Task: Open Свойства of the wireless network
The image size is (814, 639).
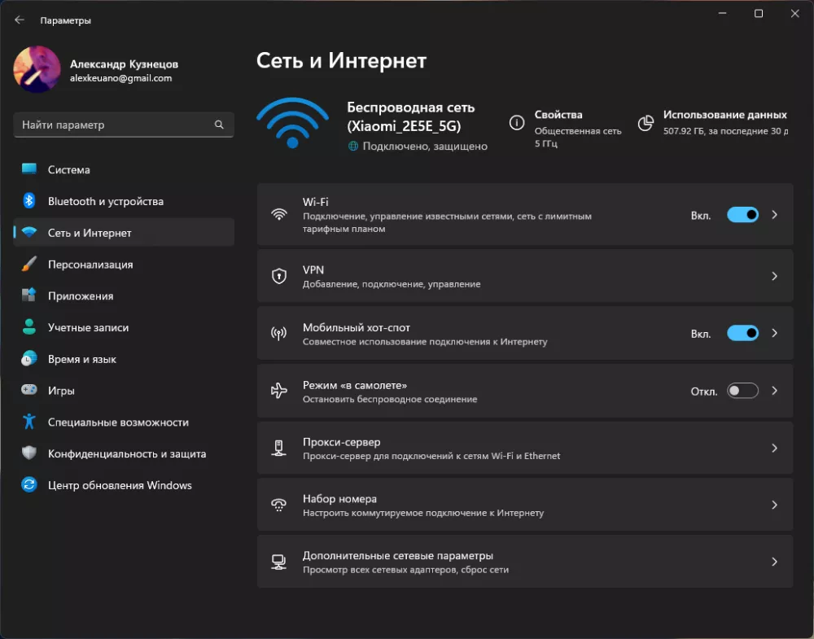Action: click(558, 115)
